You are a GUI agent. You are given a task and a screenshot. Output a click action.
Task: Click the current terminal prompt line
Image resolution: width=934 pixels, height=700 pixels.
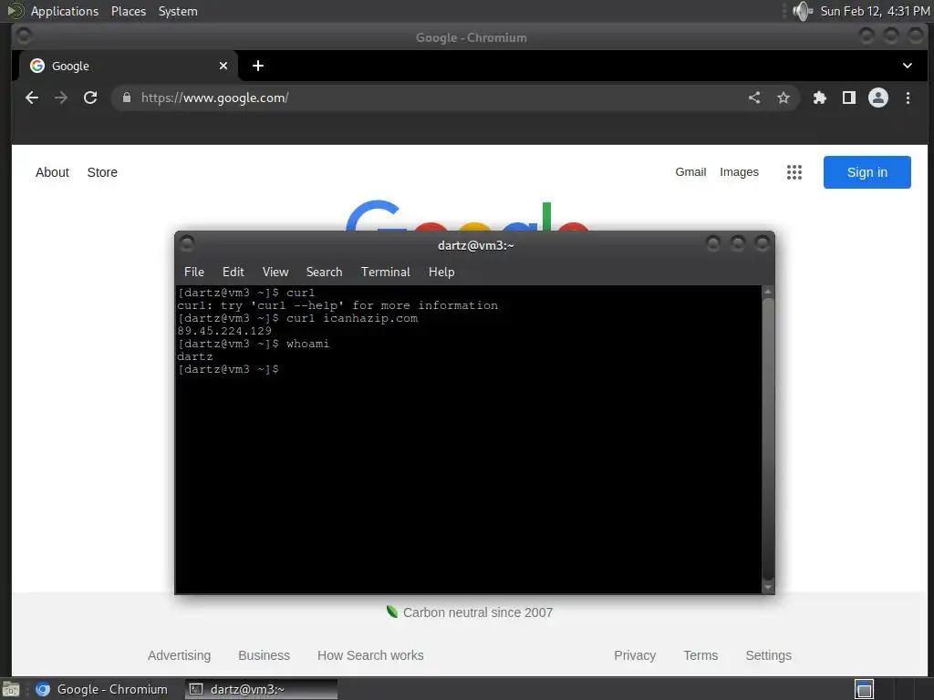pos(228,369)
